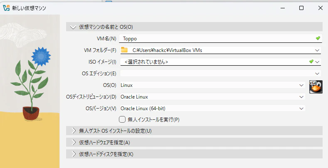Open the OSディストリビューション dropdown
Screen dimensions: 328x168
pos(213,97)
